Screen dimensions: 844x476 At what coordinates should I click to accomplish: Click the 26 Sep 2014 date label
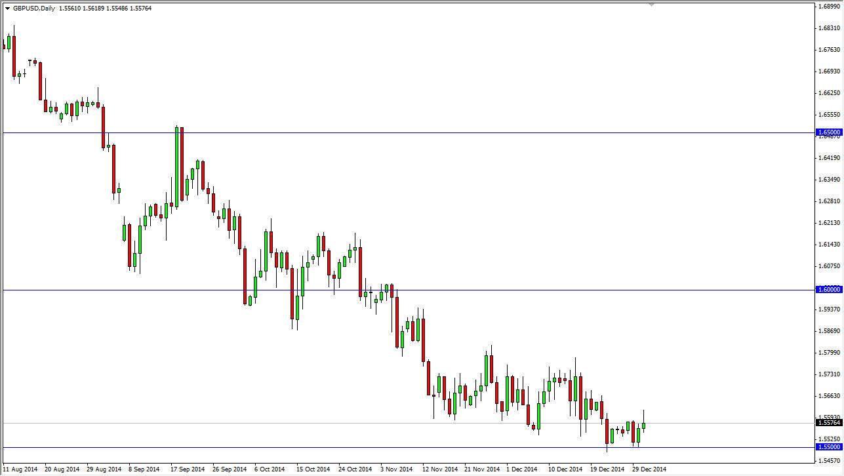pyautogui.click(x=230, y=469)
